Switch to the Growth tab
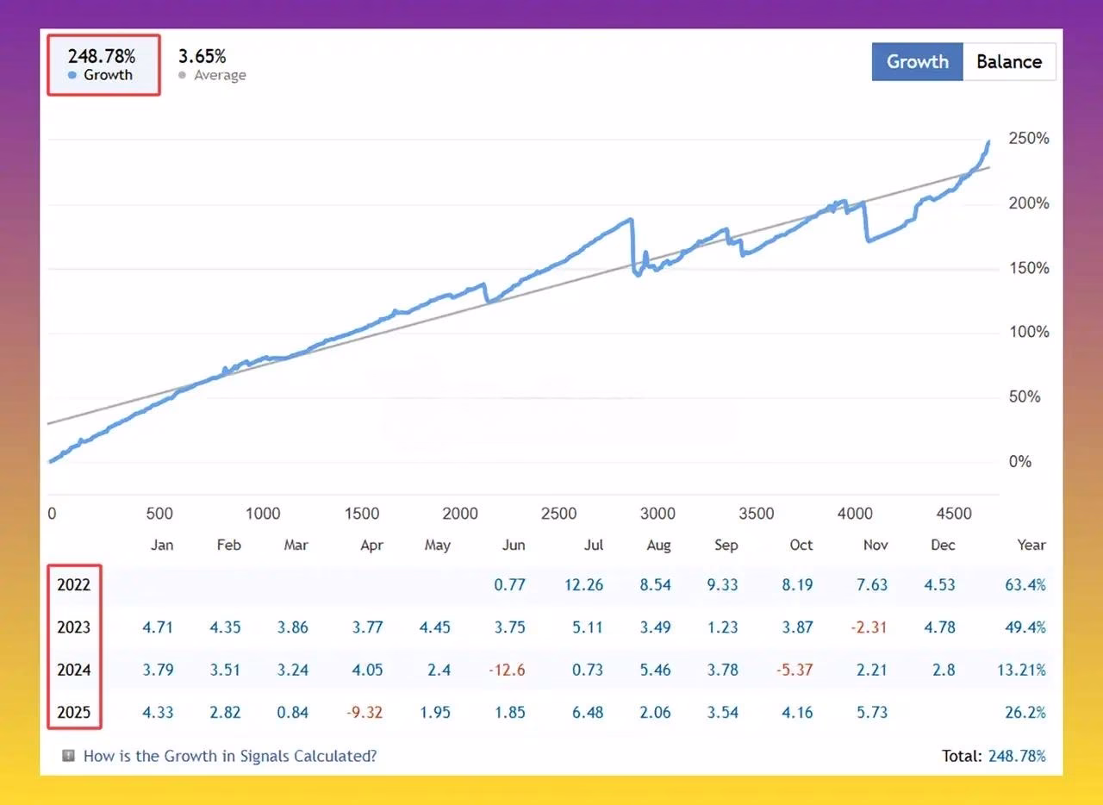 917,62
